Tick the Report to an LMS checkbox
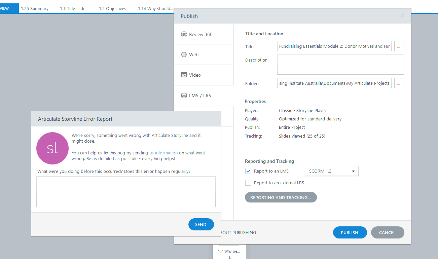438x259 pixels. [248, 171]
